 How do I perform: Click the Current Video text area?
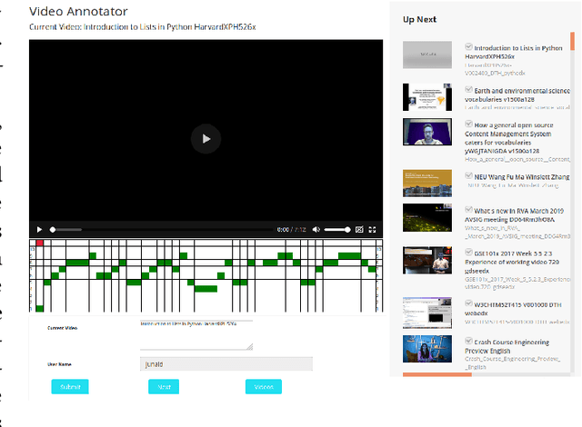click(x=196, y=335)
